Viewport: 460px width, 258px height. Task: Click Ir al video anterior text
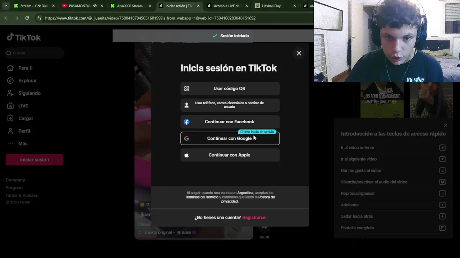click(358, 148)
